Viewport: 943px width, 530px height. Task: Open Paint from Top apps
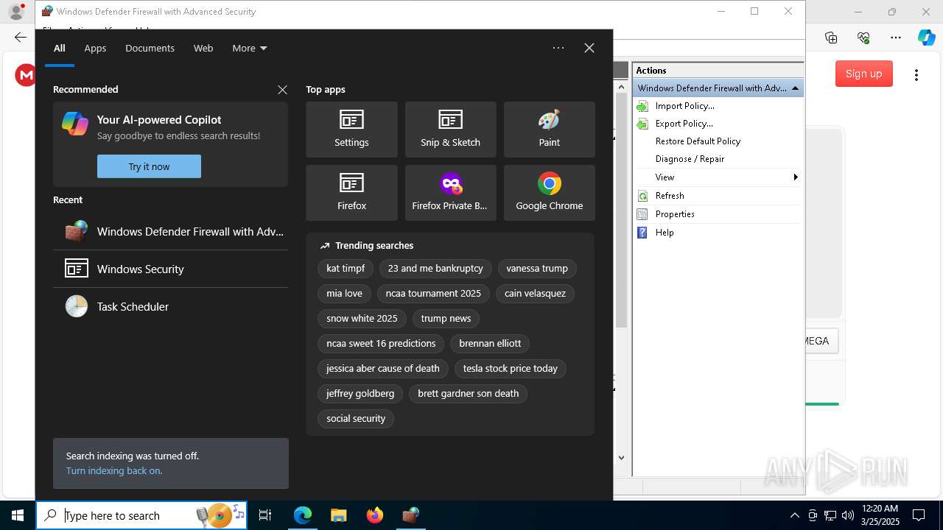click(x=549, y=130)
